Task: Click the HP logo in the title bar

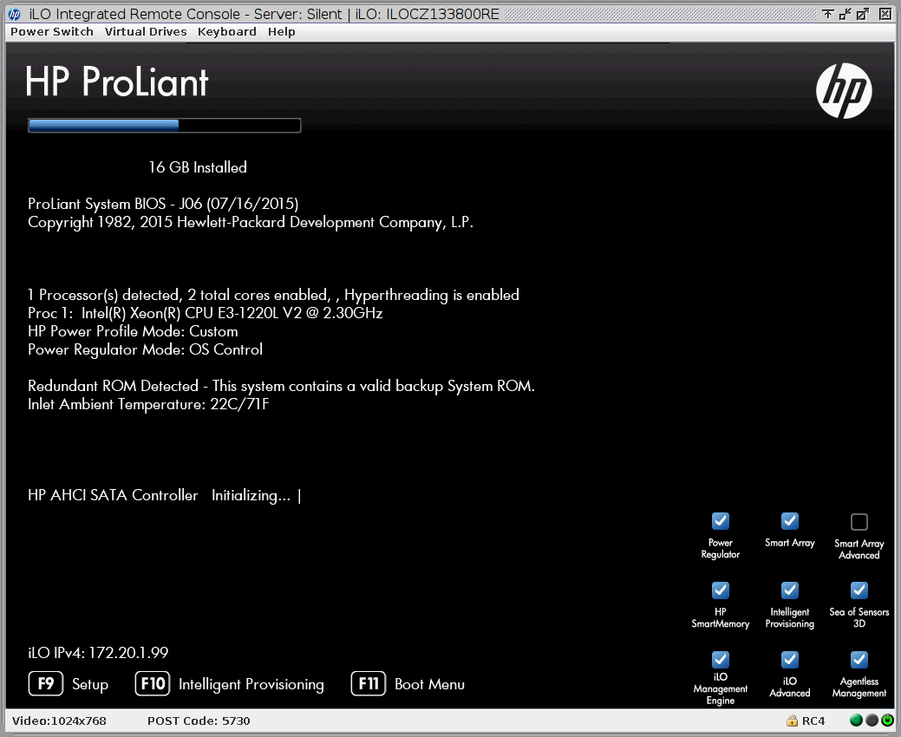Action: (15, 14)
